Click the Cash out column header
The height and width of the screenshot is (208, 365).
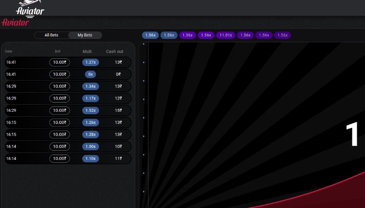[x=114, y=52]
